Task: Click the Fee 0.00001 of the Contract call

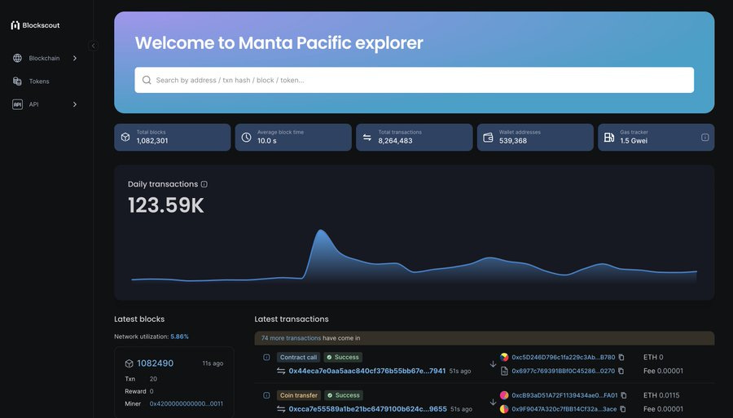Action: pyautogui.click(x=663, y=371)
